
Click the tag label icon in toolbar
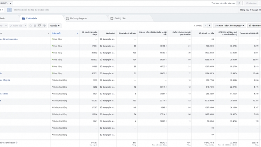(44, 26)
